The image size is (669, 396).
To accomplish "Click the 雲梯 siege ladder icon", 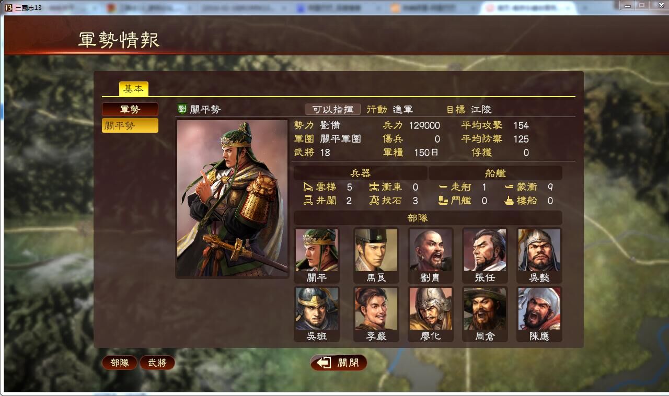I will point(308,187).
